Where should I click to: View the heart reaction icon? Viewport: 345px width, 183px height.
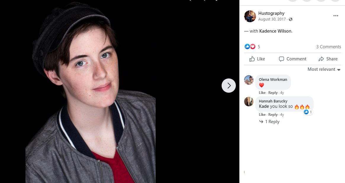point(253,46)
